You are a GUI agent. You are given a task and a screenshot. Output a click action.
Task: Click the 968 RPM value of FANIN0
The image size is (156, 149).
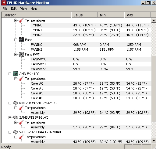point(80,45)
